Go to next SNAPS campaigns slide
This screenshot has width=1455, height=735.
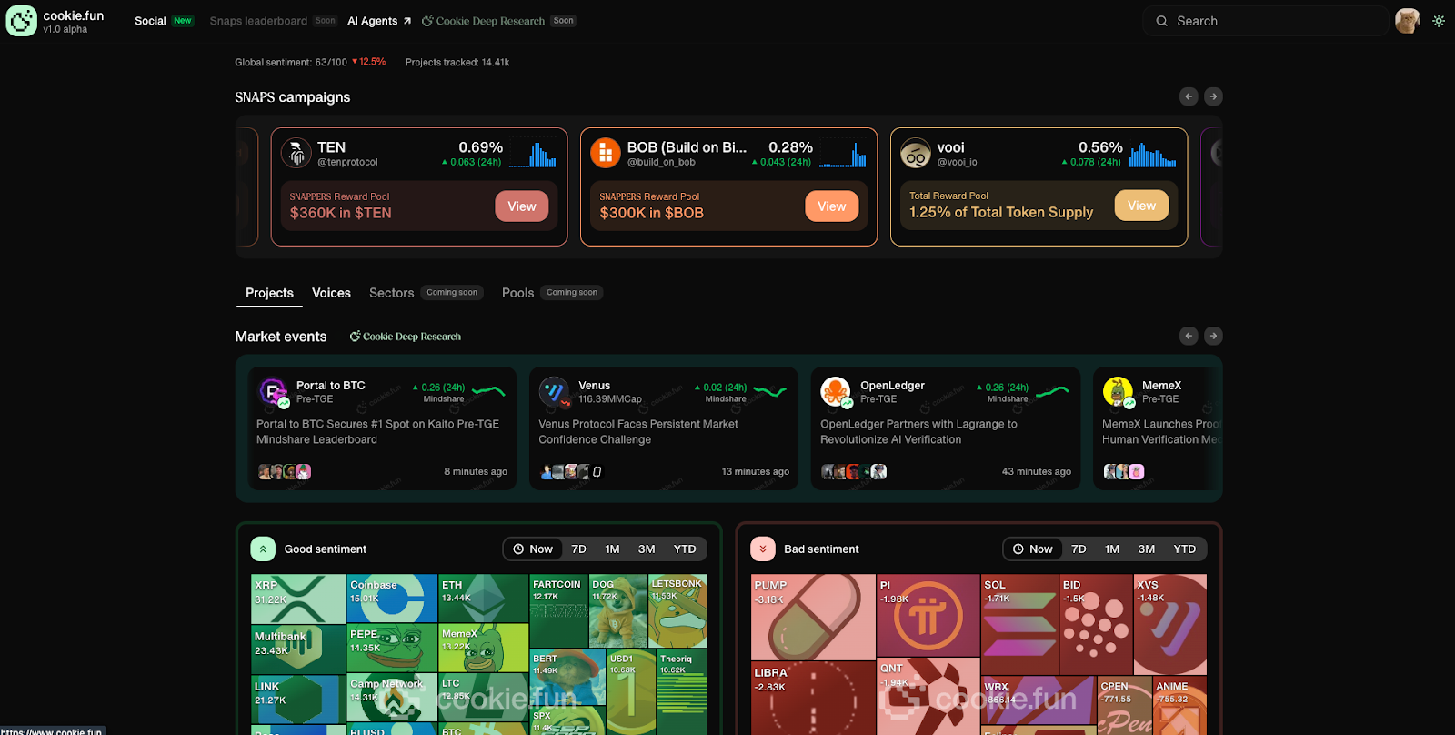coord(1213,96)
